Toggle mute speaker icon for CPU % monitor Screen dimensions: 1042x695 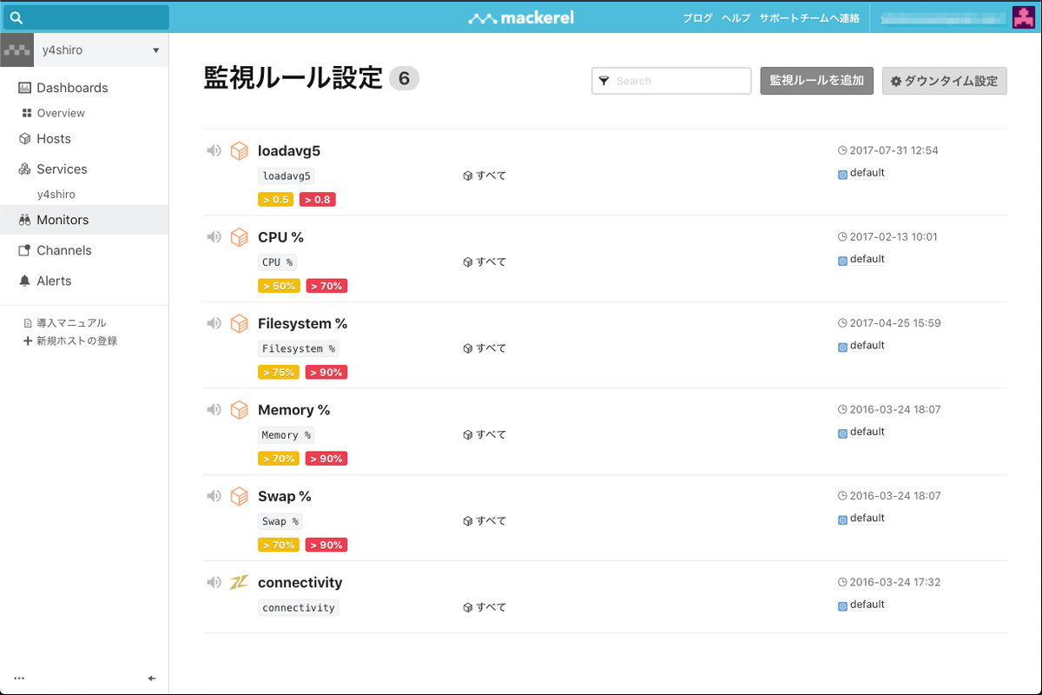214,236
